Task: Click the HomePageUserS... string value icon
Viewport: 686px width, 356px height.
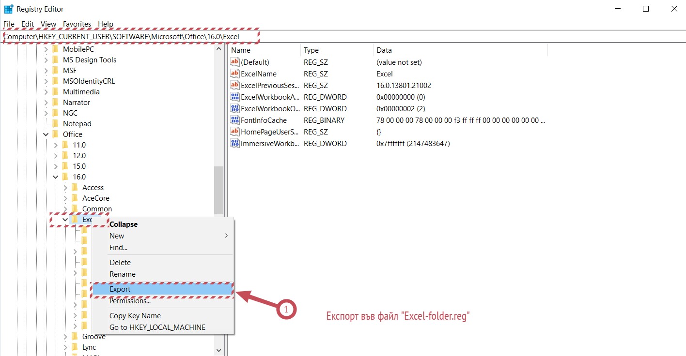Action: (235, 132)
